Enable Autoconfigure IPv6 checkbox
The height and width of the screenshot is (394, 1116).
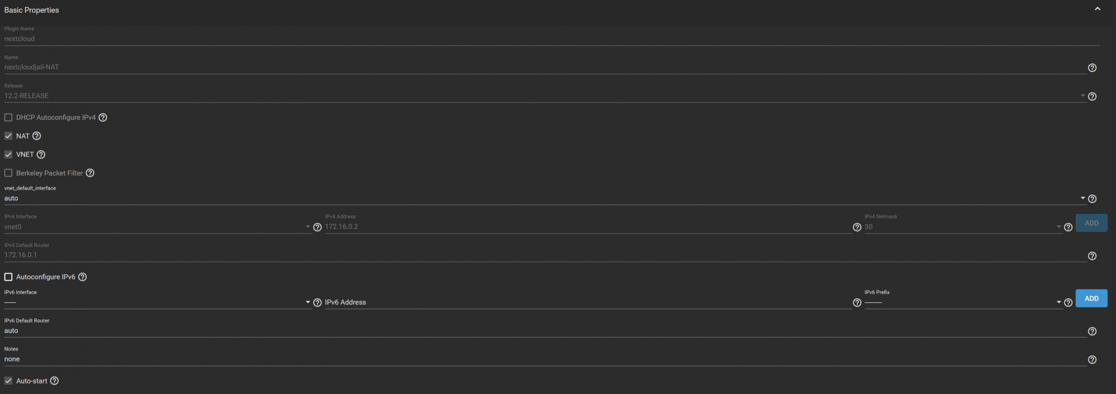9,277
